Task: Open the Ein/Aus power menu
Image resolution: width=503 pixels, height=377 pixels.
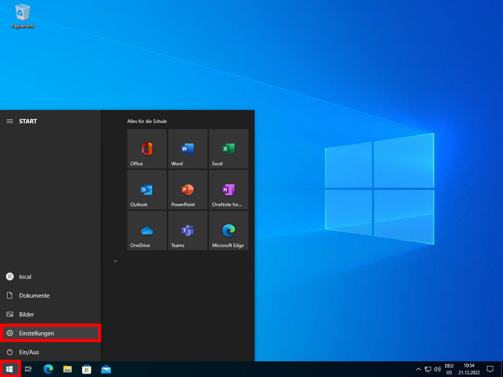Action: (50, 352)
